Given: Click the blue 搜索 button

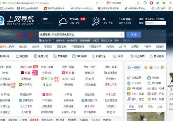Looking at the screenshot, I should 133,35.
